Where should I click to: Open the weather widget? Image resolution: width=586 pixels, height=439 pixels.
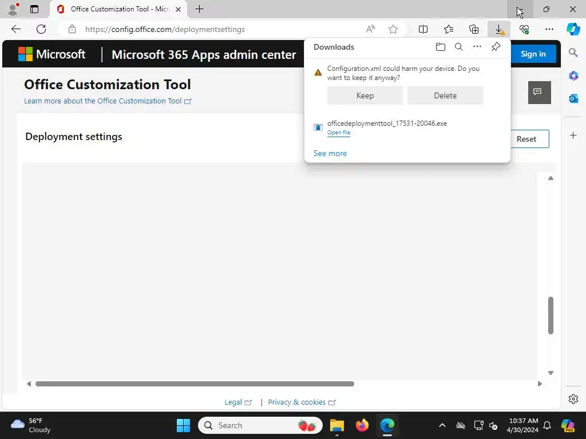(x=31, y=425)
